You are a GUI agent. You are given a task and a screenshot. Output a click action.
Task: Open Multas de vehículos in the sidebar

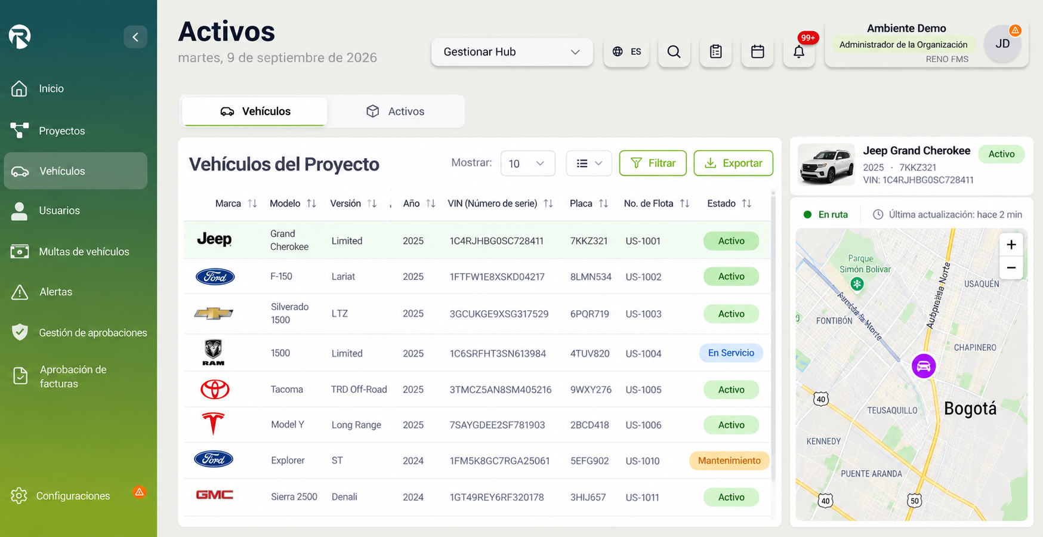click(x=76, y=252)
